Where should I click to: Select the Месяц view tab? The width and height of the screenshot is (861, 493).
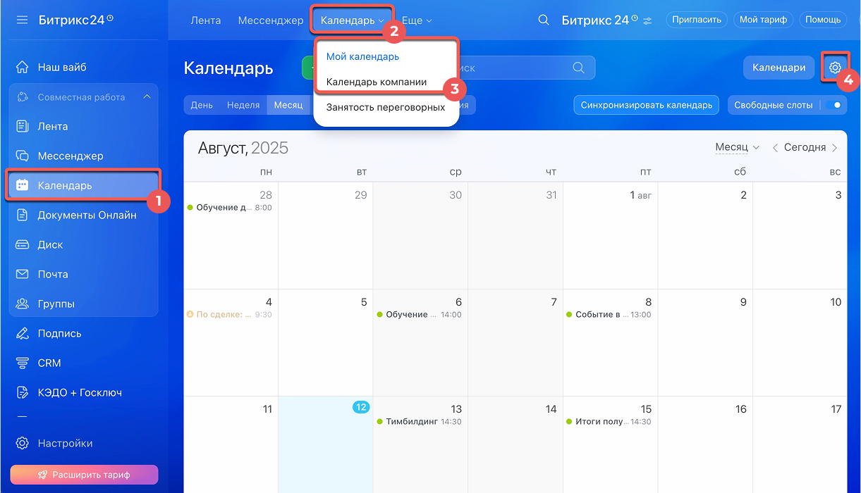pos(288,105)
